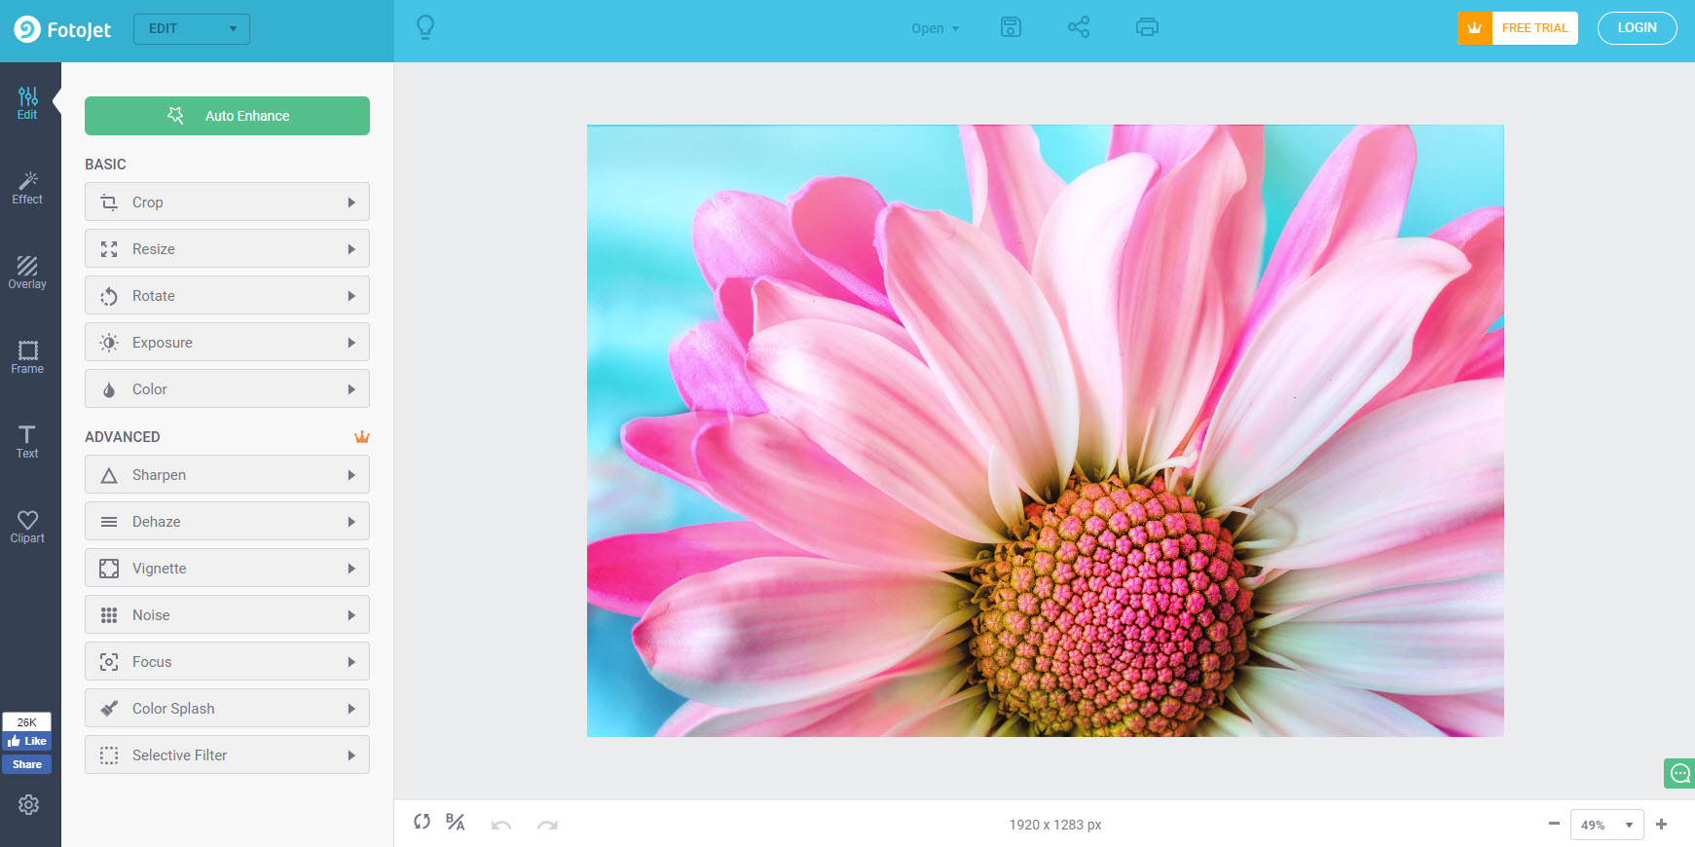1695x847 pixels.
Task: Open the green chat support icon
Action: tap(1679, 773)
